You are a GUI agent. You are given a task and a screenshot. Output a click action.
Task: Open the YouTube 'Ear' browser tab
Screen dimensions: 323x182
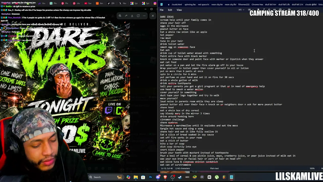[88, 3]
